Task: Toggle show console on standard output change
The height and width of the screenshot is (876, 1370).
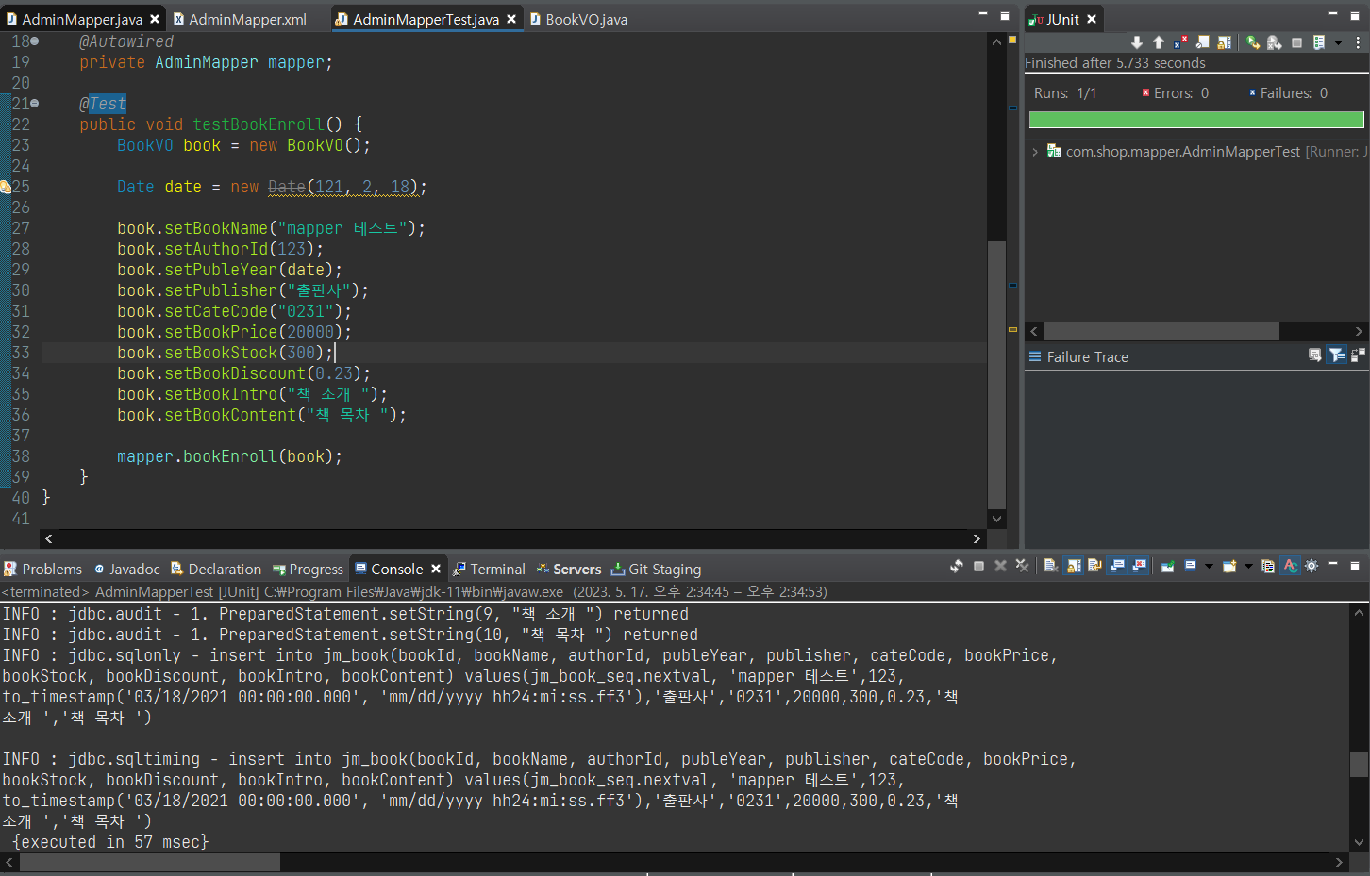Action: click(1118, 566)
